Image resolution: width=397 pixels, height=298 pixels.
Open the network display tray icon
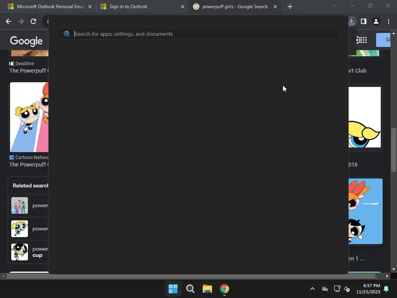[337, 289]
